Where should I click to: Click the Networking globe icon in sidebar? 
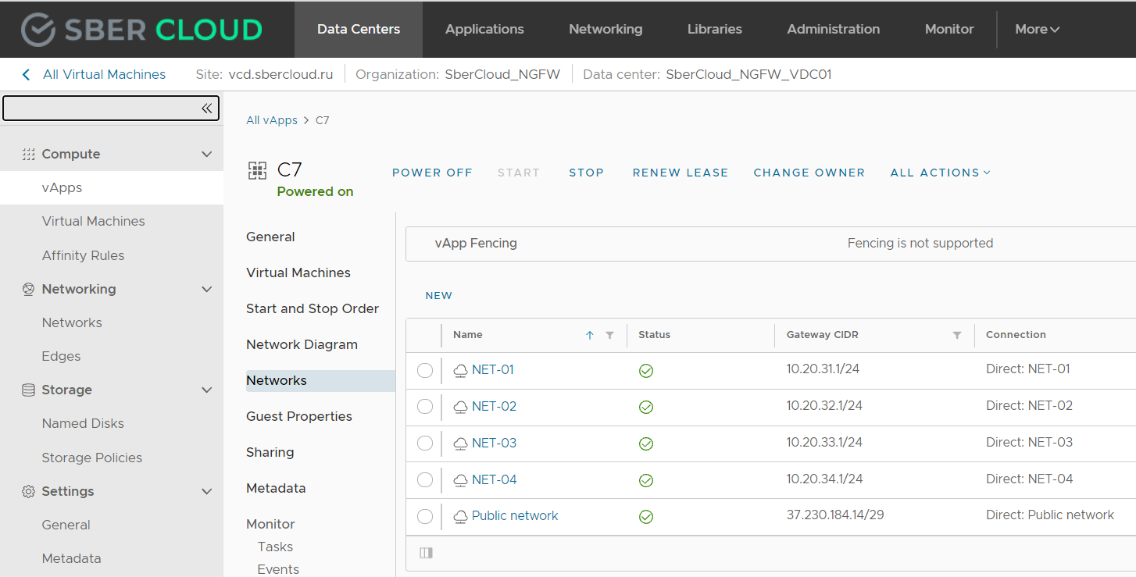coord(28,290)
